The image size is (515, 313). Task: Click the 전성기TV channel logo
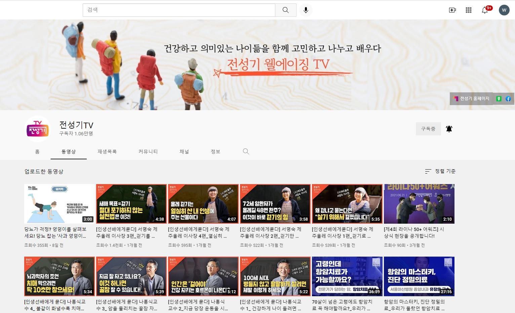tap(38, 129)
